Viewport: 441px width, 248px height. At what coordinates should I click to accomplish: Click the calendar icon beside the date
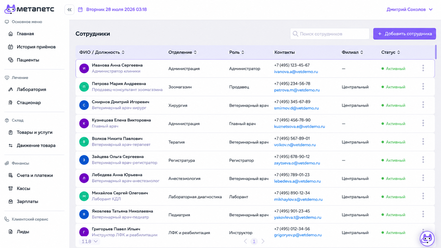coord(80,9)
